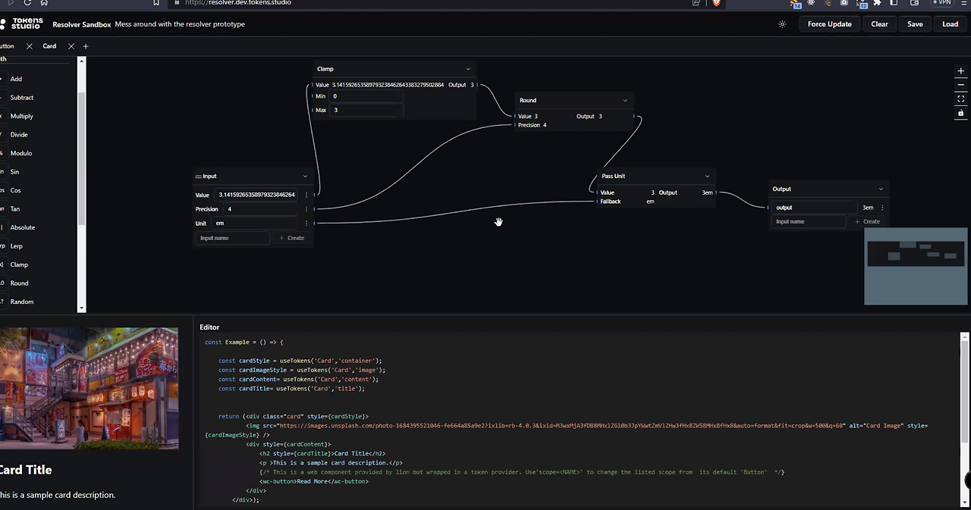Close the Card tab
The height and width of the screenshot is (510, 971).
tap(71, 46)
